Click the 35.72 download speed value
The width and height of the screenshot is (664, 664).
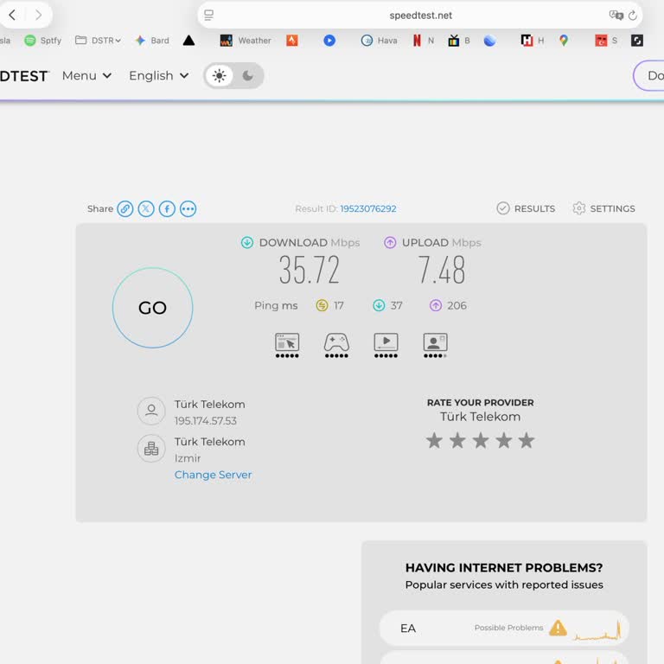tap(310, 270)
